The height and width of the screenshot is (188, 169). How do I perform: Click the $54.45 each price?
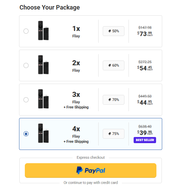click(145, 68)
